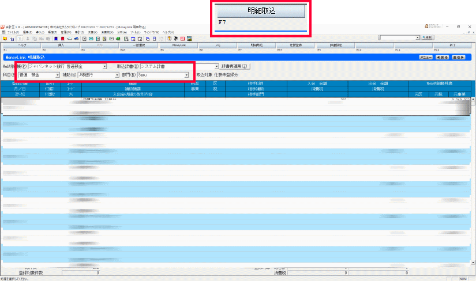Screen dimensions: 476x281
Task: Click the メニュー button in blue header
Action: [x=426, y=58]
